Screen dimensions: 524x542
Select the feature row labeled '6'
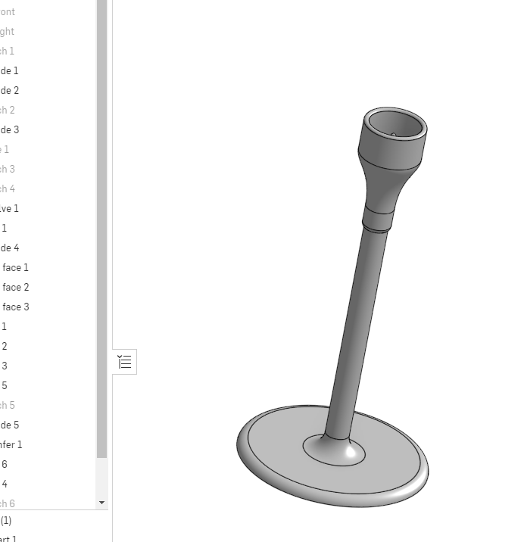pos(48,464)
